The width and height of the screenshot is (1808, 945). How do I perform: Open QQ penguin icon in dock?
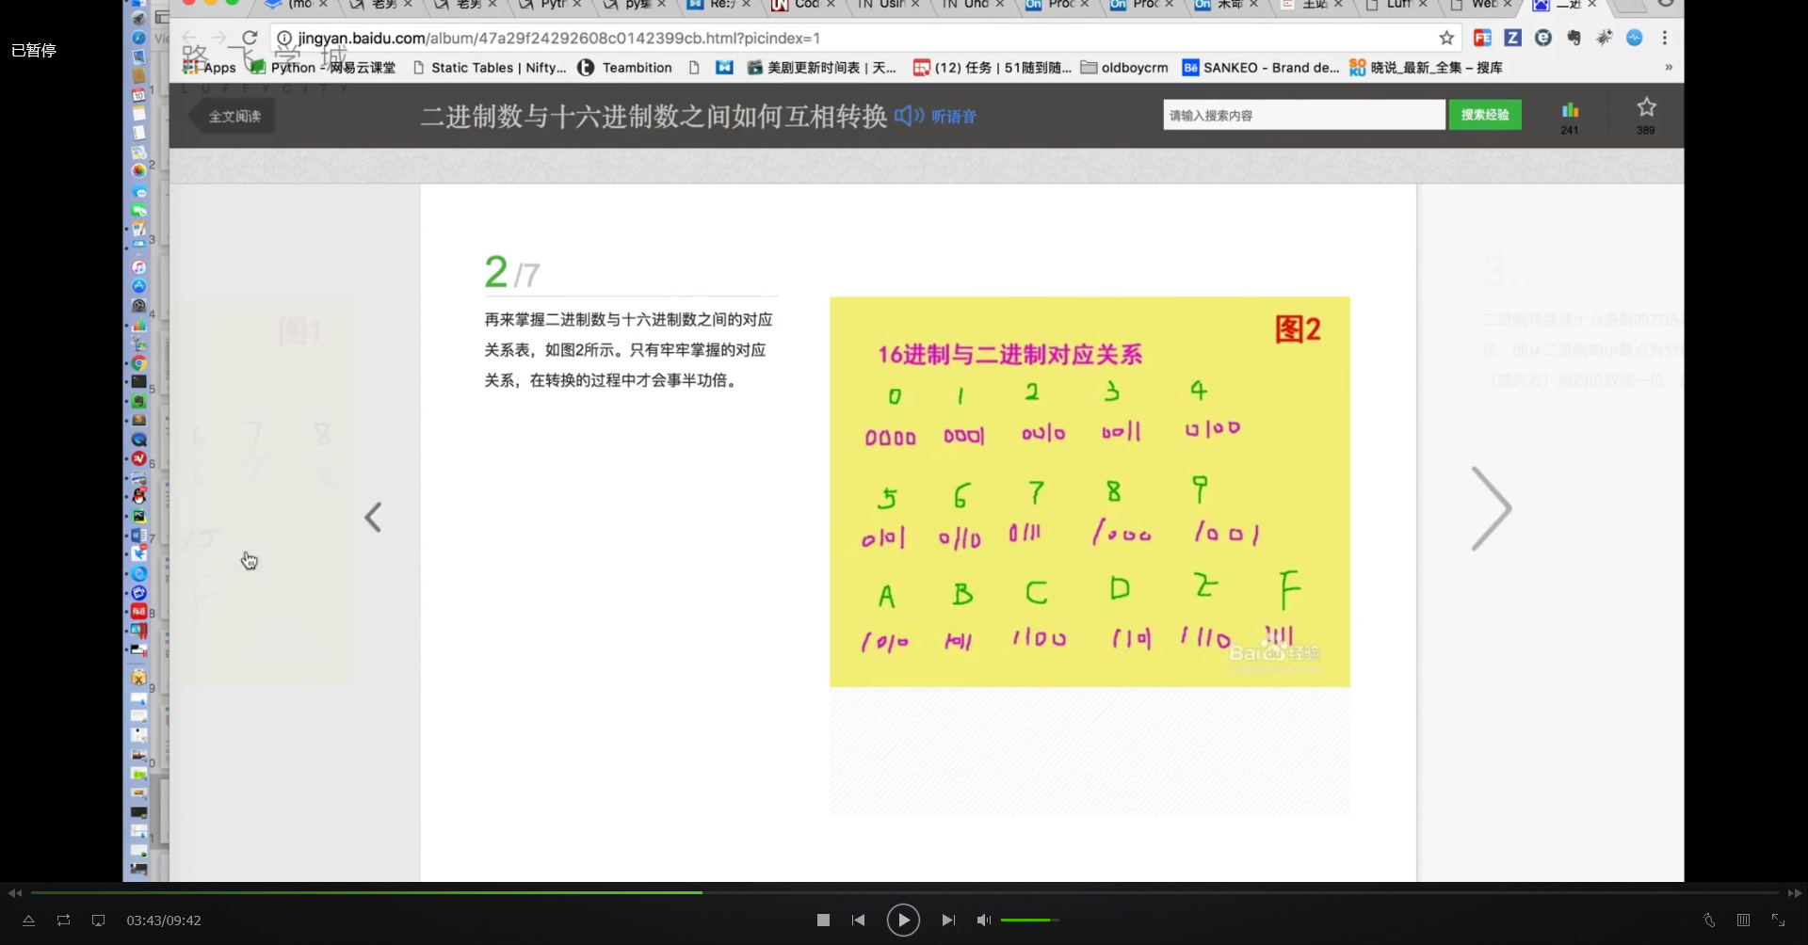tap(138, 496)
